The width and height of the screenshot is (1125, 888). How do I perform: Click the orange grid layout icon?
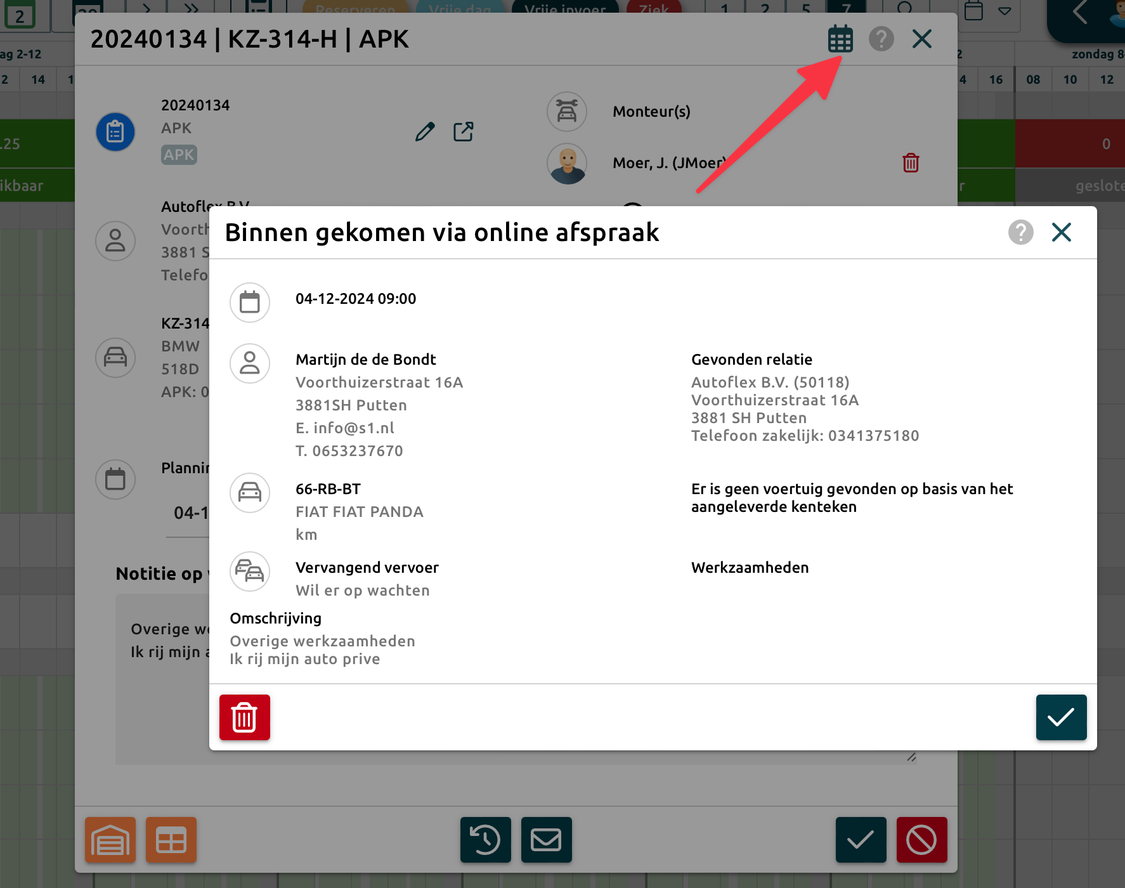(171, 840)
